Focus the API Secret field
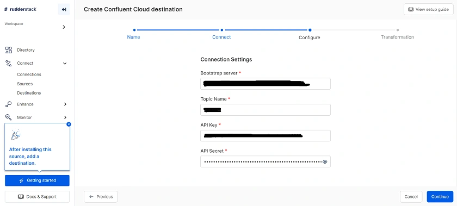This screenshot has width=457, height=206. click(265, 162)
